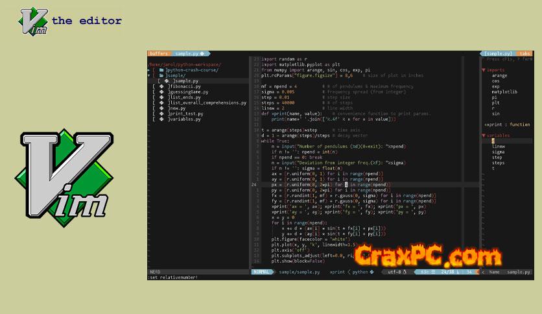Select the buffers tab label
Viewport: 542px width, 314px height.
158,54
